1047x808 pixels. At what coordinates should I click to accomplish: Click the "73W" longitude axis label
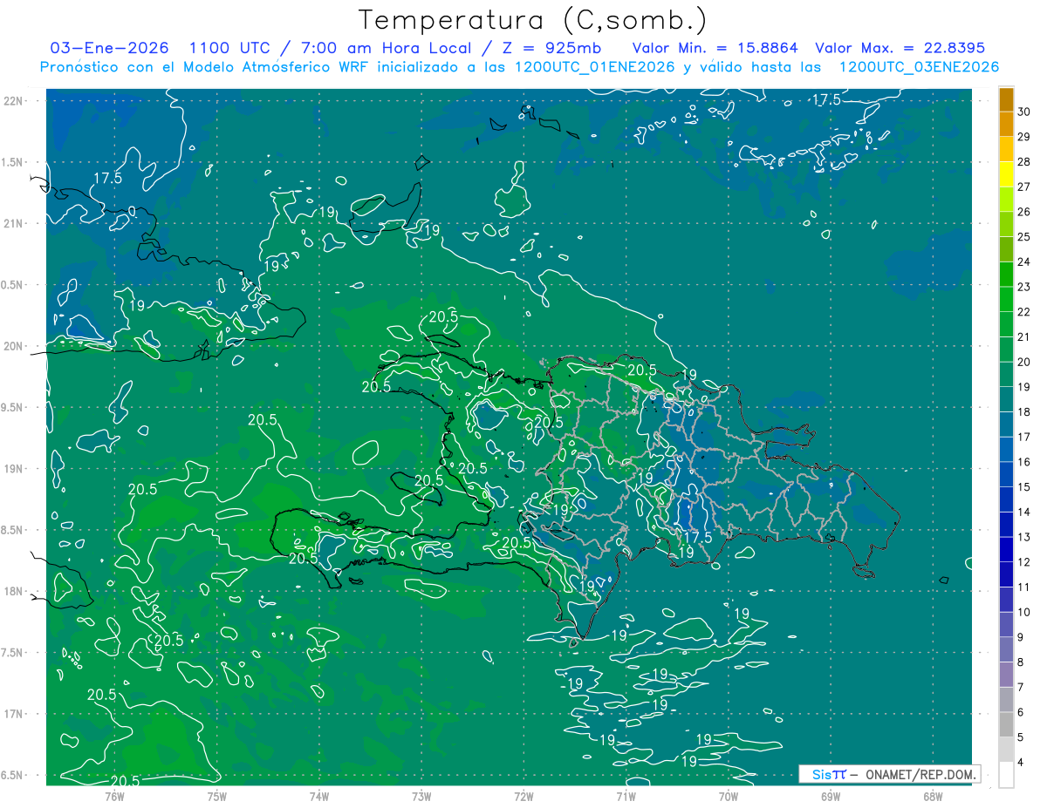[421, 796]
